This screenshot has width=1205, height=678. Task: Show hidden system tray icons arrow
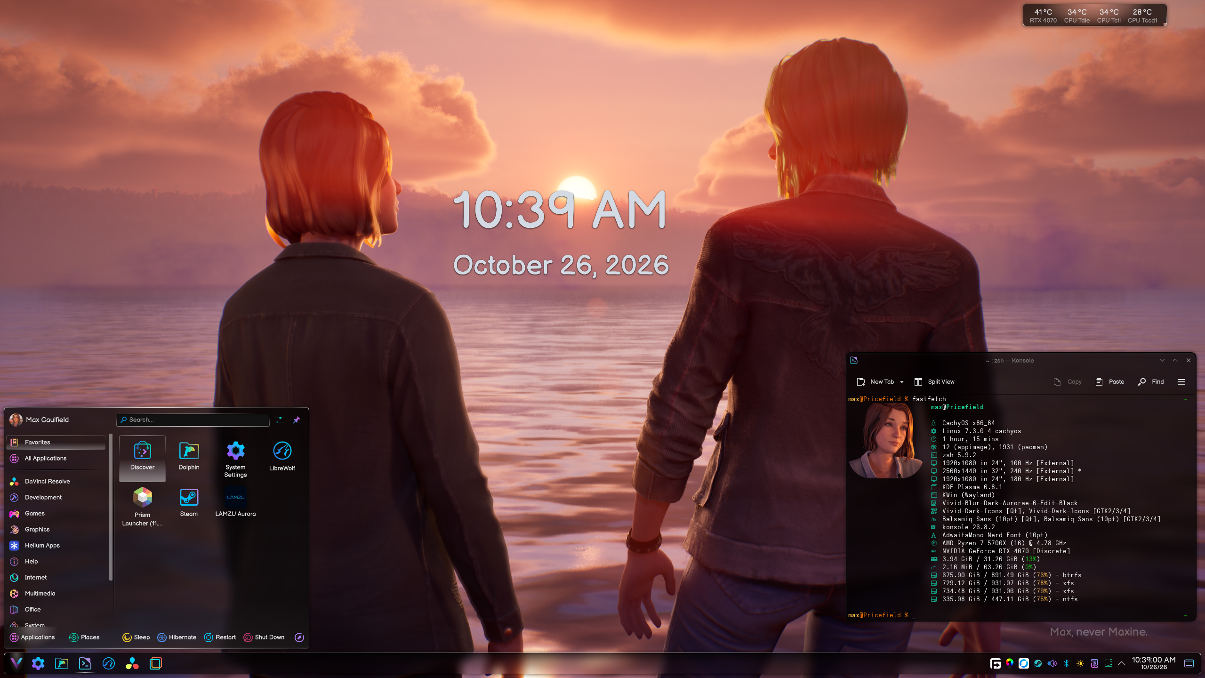pos(1122,663)
